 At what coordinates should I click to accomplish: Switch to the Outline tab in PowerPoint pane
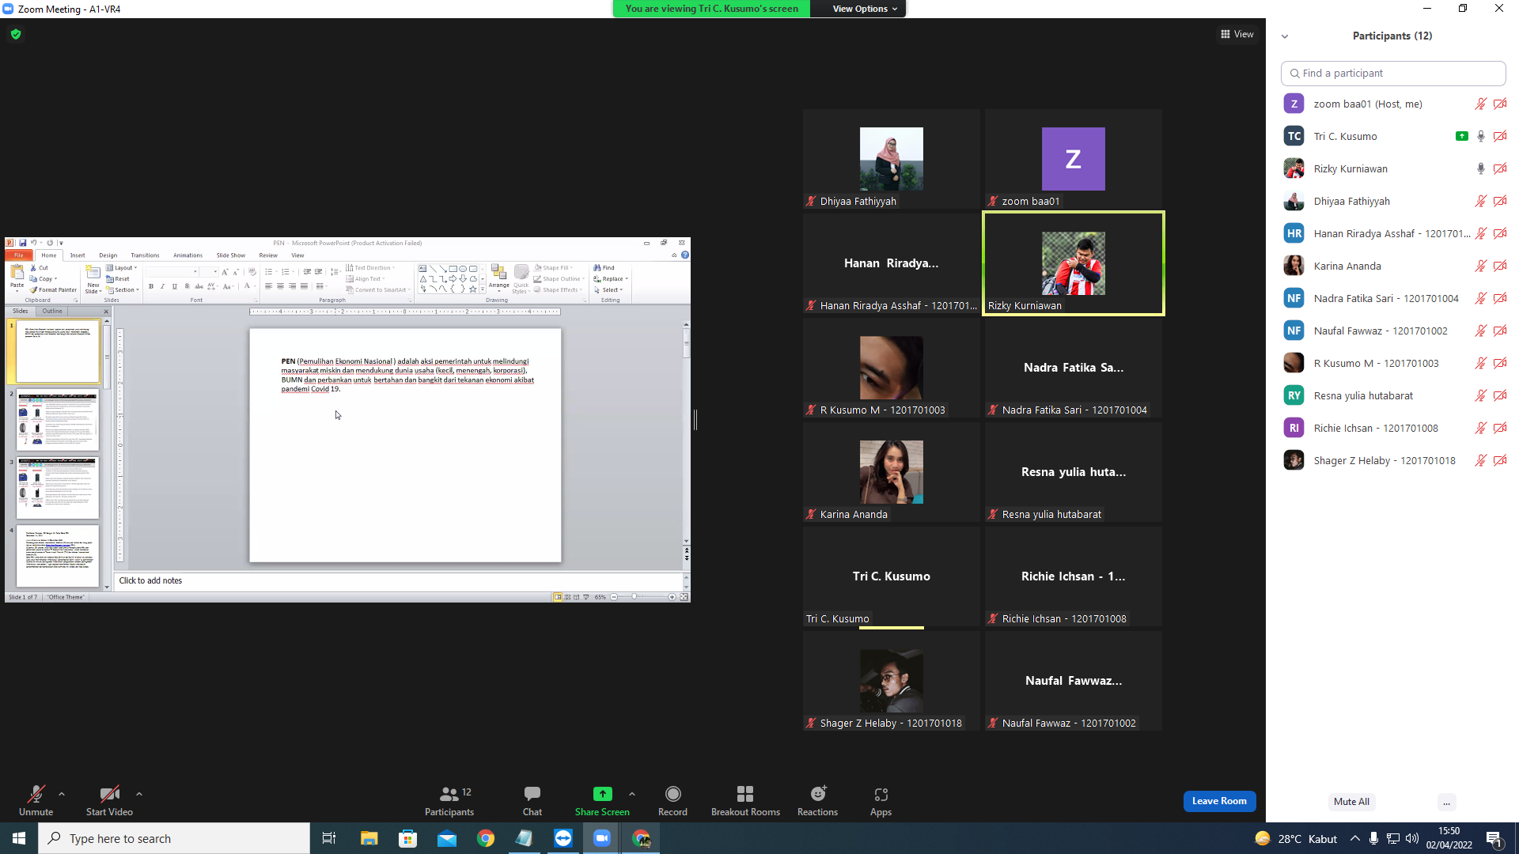(52, 312)
